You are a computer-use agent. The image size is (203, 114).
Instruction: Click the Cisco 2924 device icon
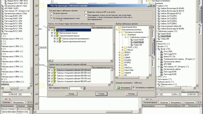[161, 51]
